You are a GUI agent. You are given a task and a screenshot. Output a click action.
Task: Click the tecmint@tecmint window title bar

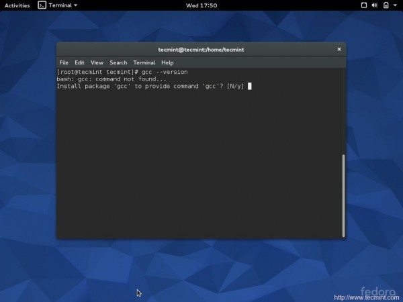tap(201, 48)
